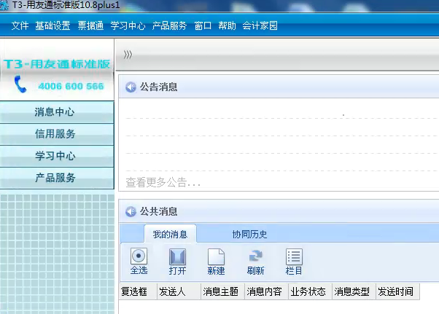439x314 pixels.
Task: Click the speaker icon beside 公共消息
Action: 131,211
